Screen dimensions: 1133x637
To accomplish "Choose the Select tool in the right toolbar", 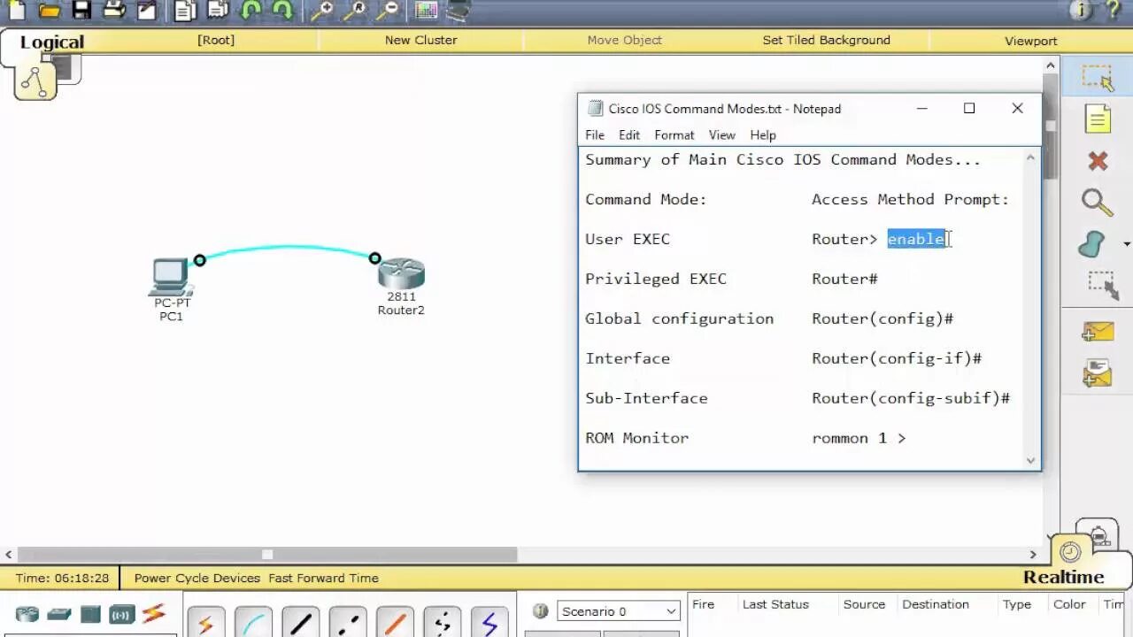I will 1098,78.
